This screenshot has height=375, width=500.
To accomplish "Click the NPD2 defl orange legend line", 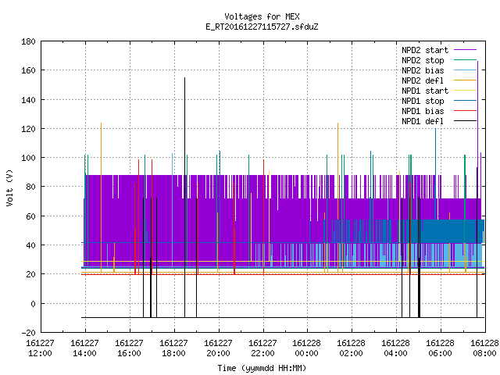I will (x=465, y=80).
